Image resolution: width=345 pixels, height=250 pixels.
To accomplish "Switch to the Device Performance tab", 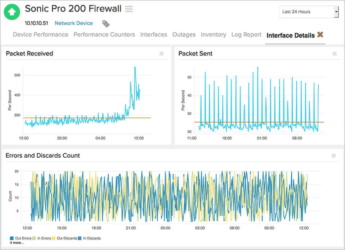I will point(41,34).
